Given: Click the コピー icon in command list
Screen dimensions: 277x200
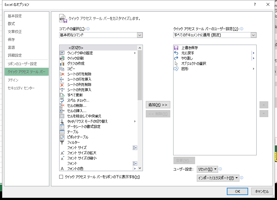Looking at the screenshot, I should (62, 69).
